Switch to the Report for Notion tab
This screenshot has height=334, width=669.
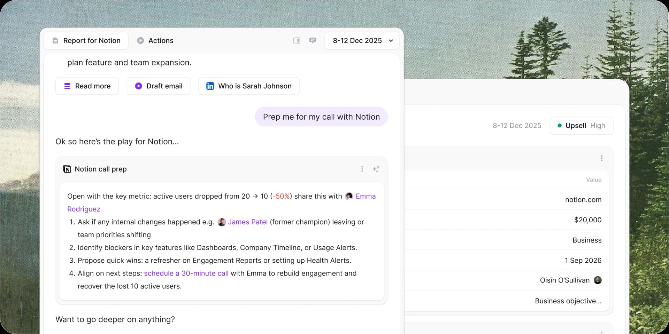click(86, 41)
